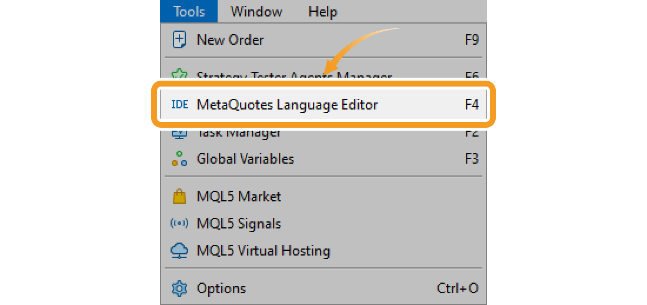The image size is (647, 305).
Task: Open MQL5 Market entry
Action: click(x=323, y=196)
